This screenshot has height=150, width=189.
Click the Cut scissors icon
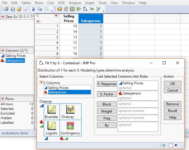[x=33, y=9]
